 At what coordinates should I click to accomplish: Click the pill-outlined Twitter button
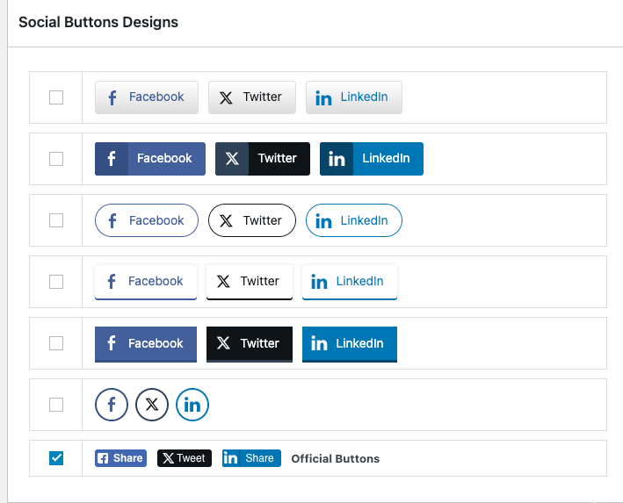[x=252, y=220]
